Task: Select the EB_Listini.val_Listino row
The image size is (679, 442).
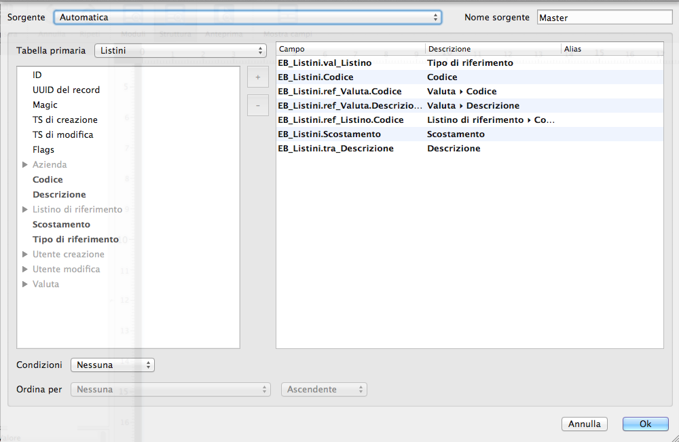Action: click(x=325, y=63)
